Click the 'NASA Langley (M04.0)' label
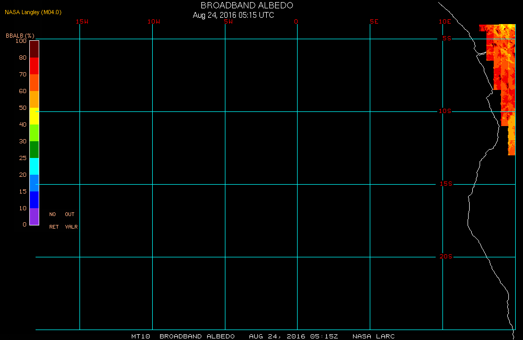523x340 pixels. coord(33,13)
